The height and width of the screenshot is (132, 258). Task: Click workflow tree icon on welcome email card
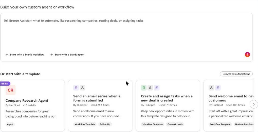tap(211, 88)
